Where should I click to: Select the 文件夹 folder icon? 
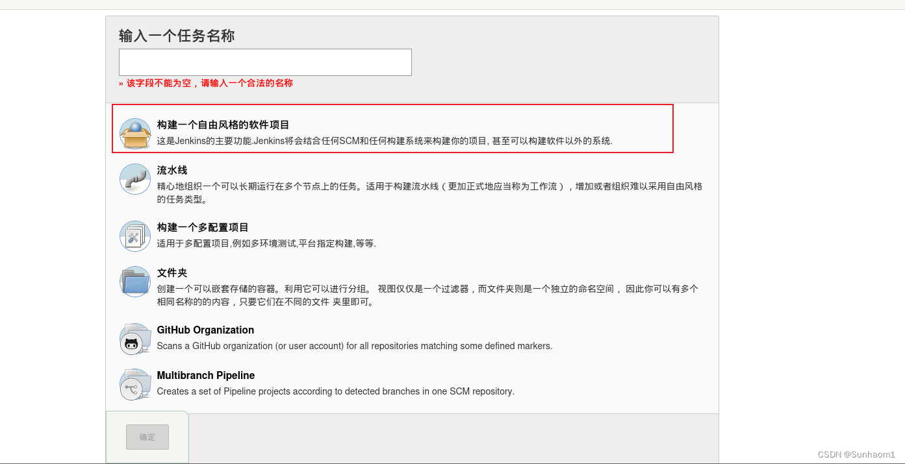135,282
